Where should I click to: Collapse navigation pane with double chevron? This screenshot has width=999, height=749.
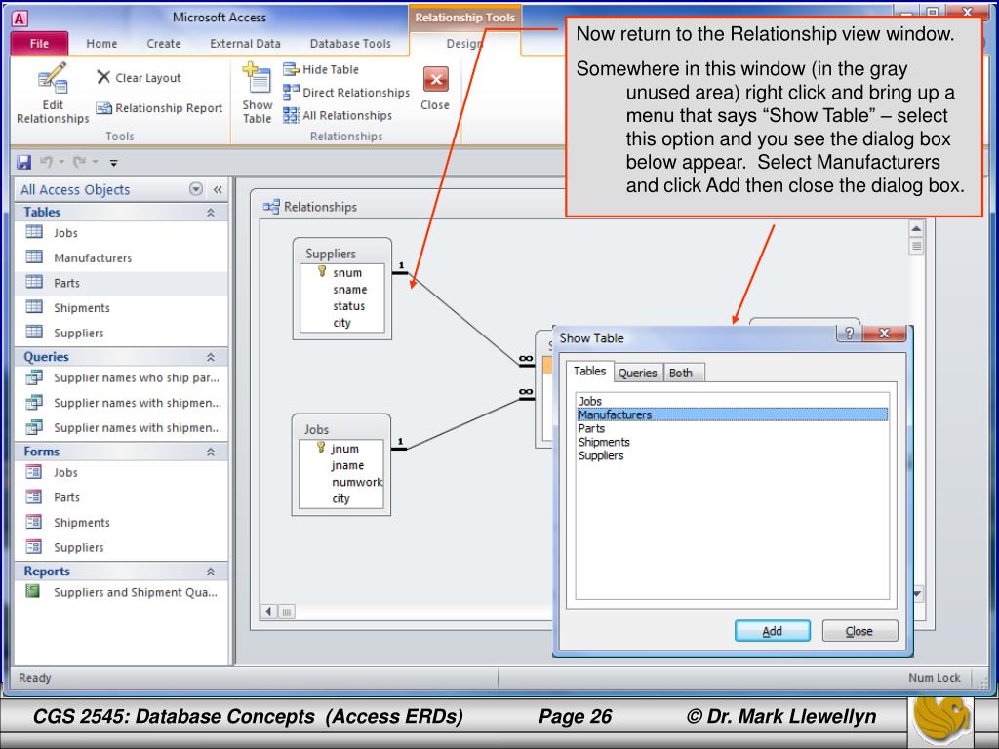218,189
